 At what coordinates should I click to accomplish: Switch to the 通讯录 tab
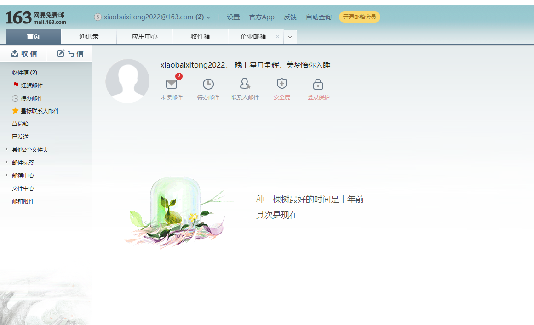click(x=89, y=36)
